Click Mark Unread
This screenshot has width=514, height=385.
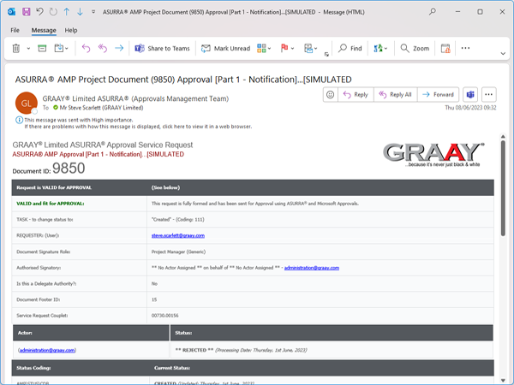(x=225, y=49)
